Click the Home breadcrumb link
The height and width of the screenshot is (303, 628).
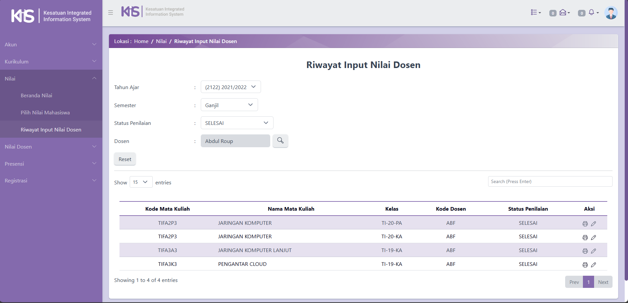pyautogui.click(x=141, y=41)
